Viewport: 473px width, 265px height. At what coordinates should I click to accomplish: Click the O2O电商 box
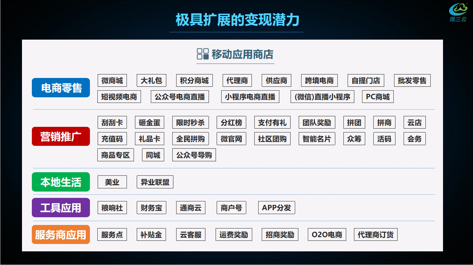(x=327, y=234)
